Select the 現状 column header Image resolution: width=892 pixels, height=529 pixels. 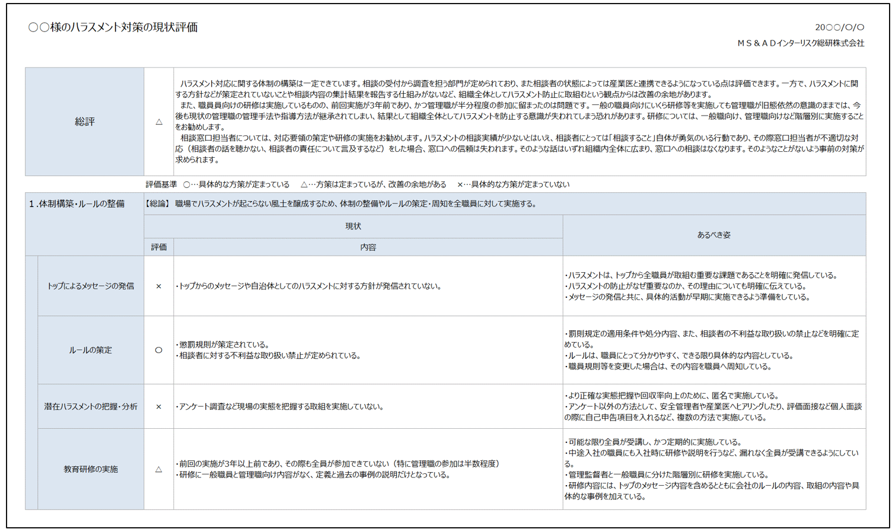point(353,226)
